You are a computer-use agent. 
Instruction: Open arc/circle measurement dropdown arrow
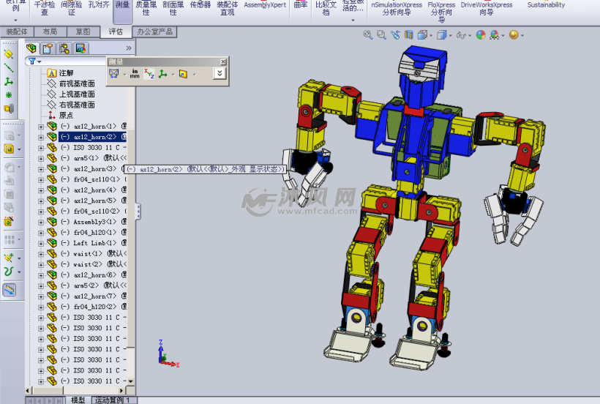[x=124, y=74]
